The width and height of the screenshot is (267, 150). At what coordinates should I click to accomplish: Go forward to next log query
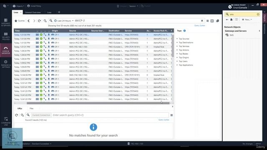click(34, 21)
